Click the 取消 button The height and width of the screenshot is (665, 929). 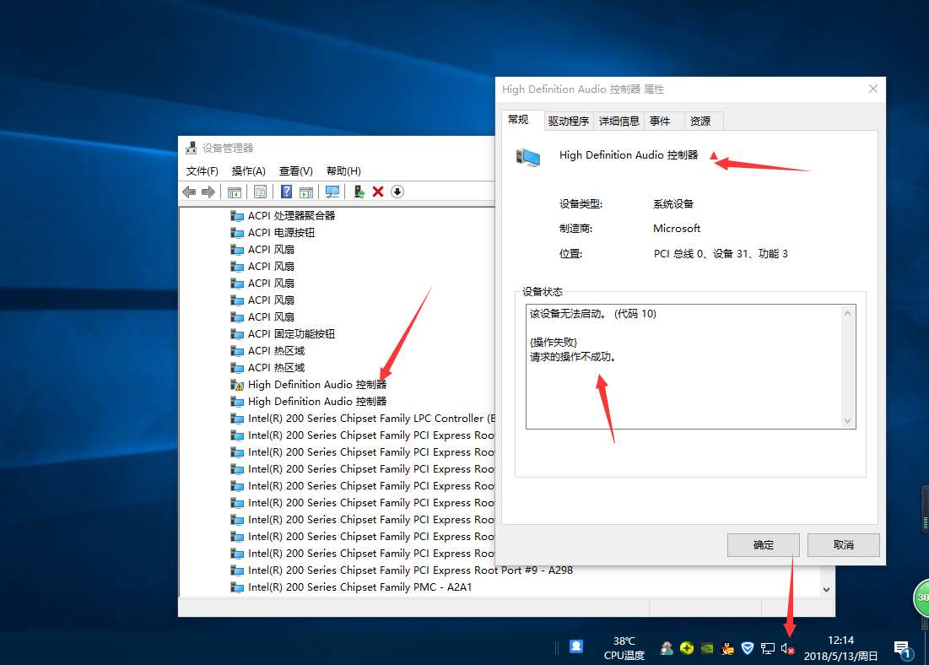pyautogui.click(x=843, y=544)
